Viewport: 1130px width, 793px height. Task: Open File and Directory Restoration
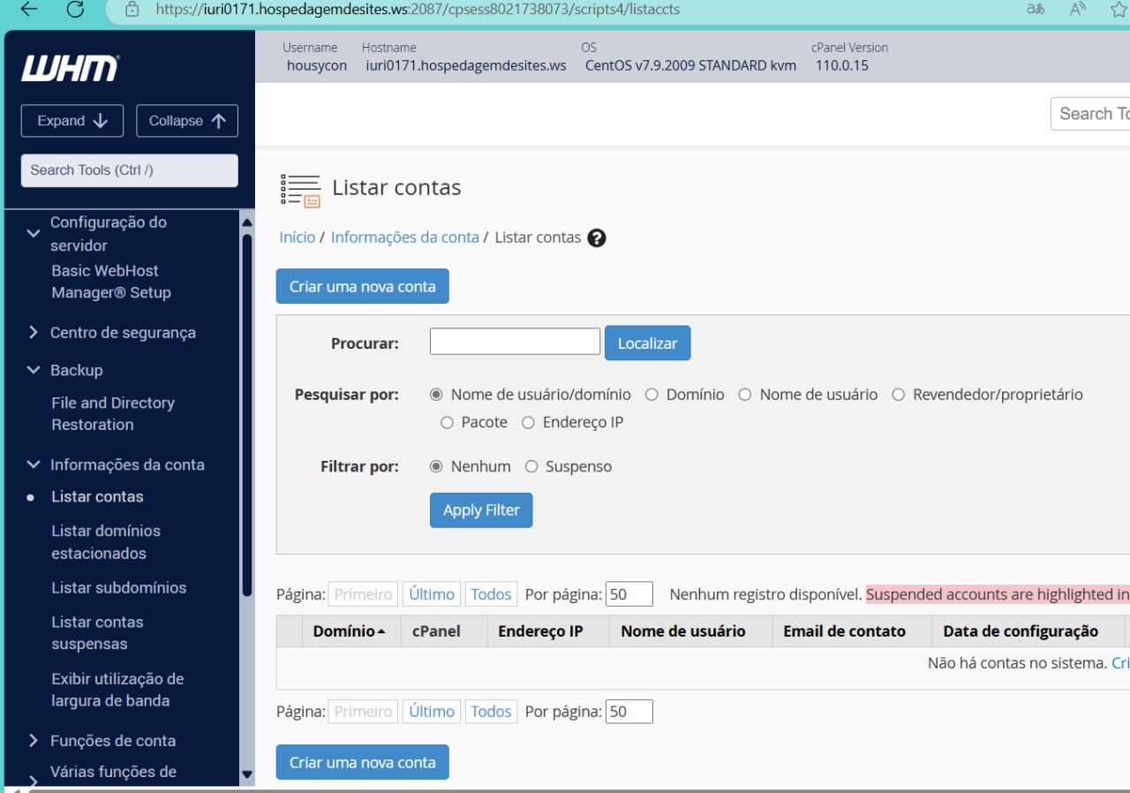click(x=113, y=413)
